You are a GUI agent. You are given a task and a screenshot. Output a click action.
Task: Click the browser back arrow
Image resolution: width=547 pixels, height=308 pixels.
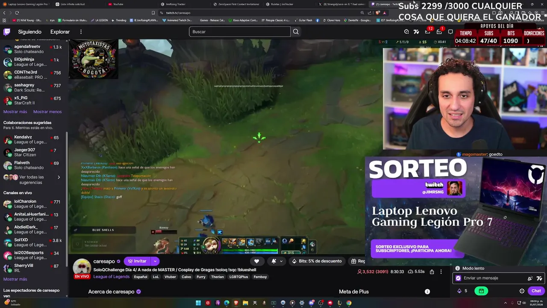click(x=4, y=13)
